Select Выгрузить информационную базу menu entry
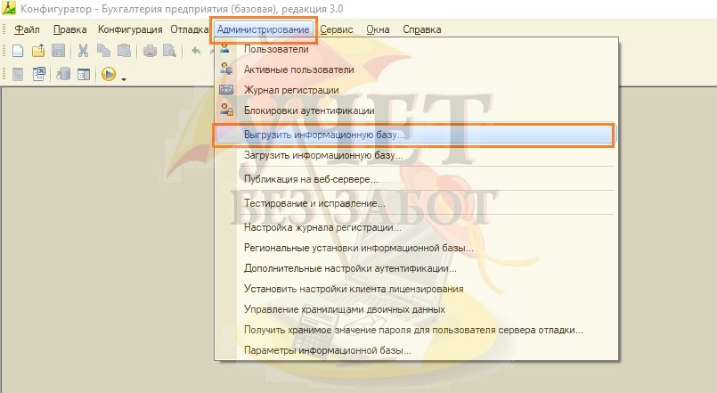 pyautogui.click(x=324, y=134)
